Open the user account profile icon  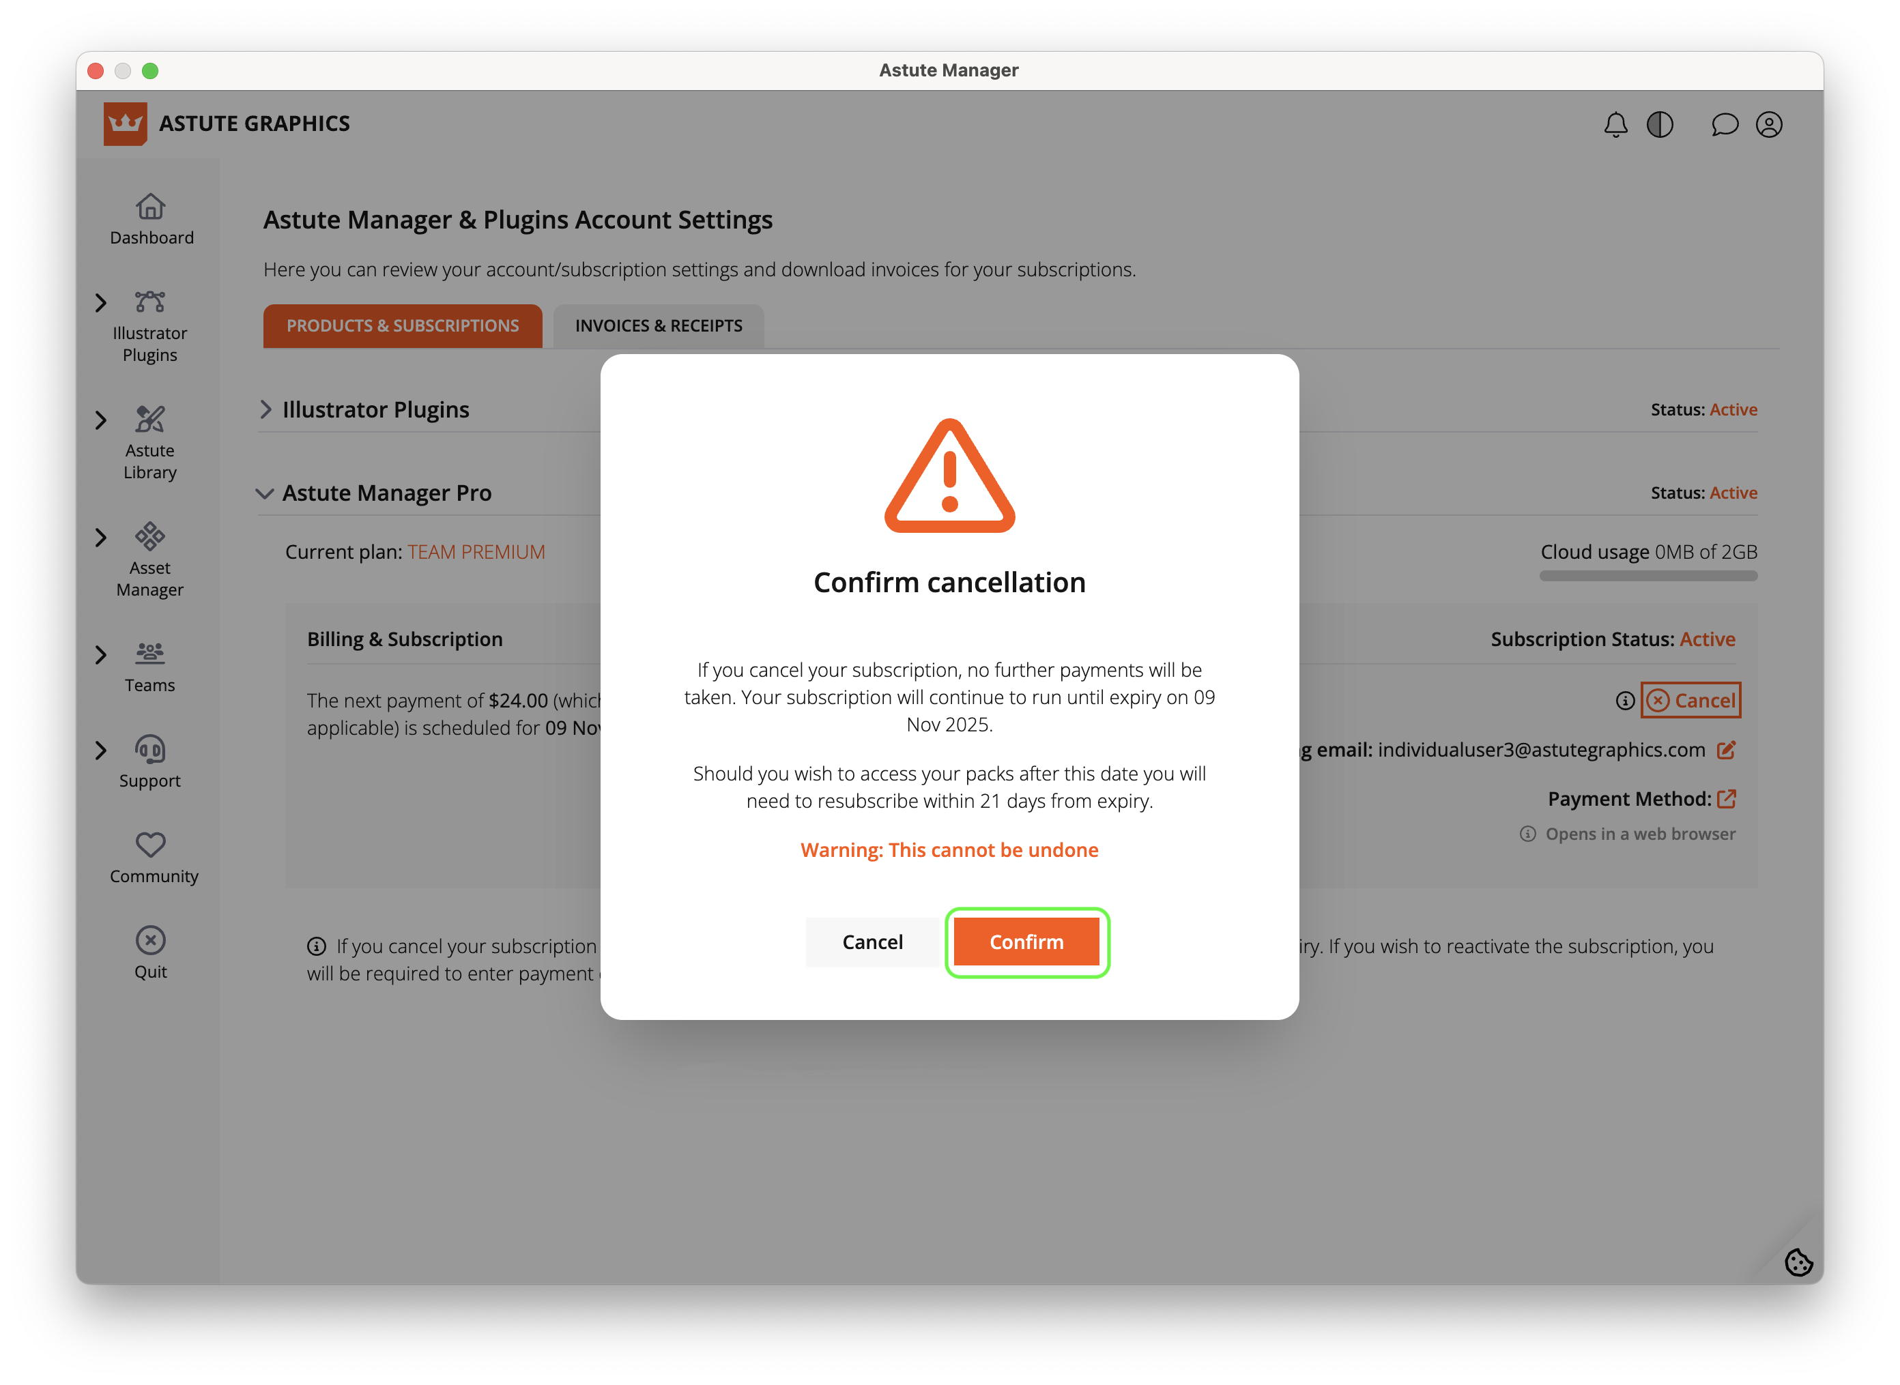click(1768, 124)
